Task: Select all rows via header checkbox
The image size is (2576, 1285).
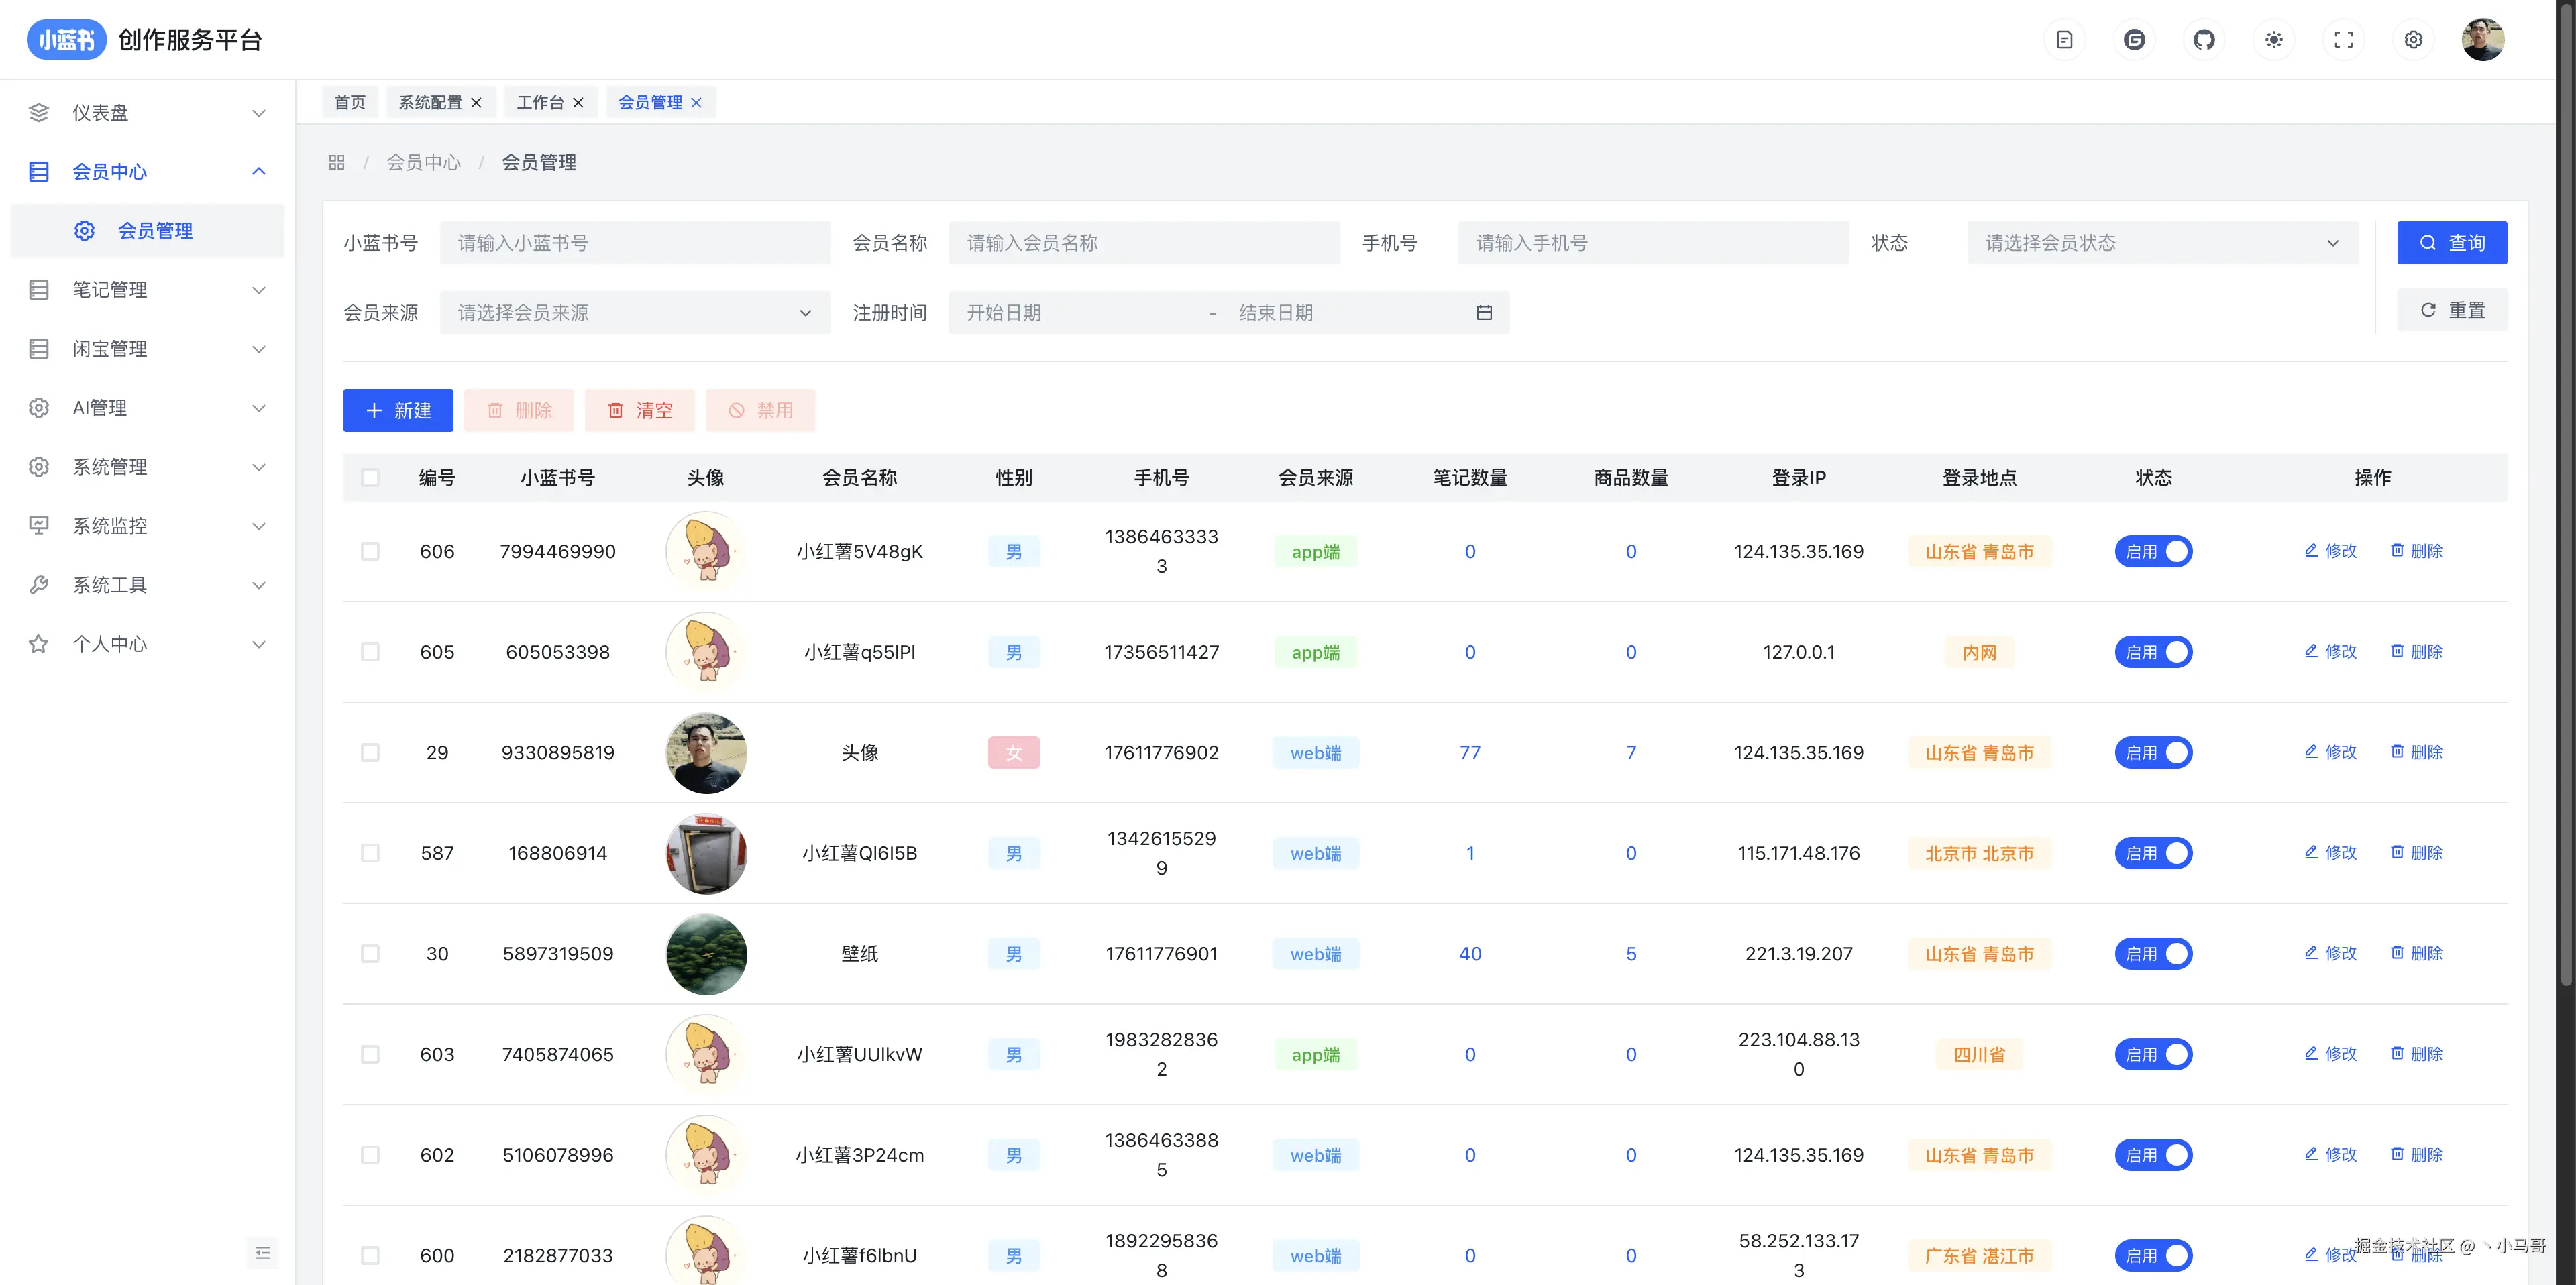Action: pos(370,477)
